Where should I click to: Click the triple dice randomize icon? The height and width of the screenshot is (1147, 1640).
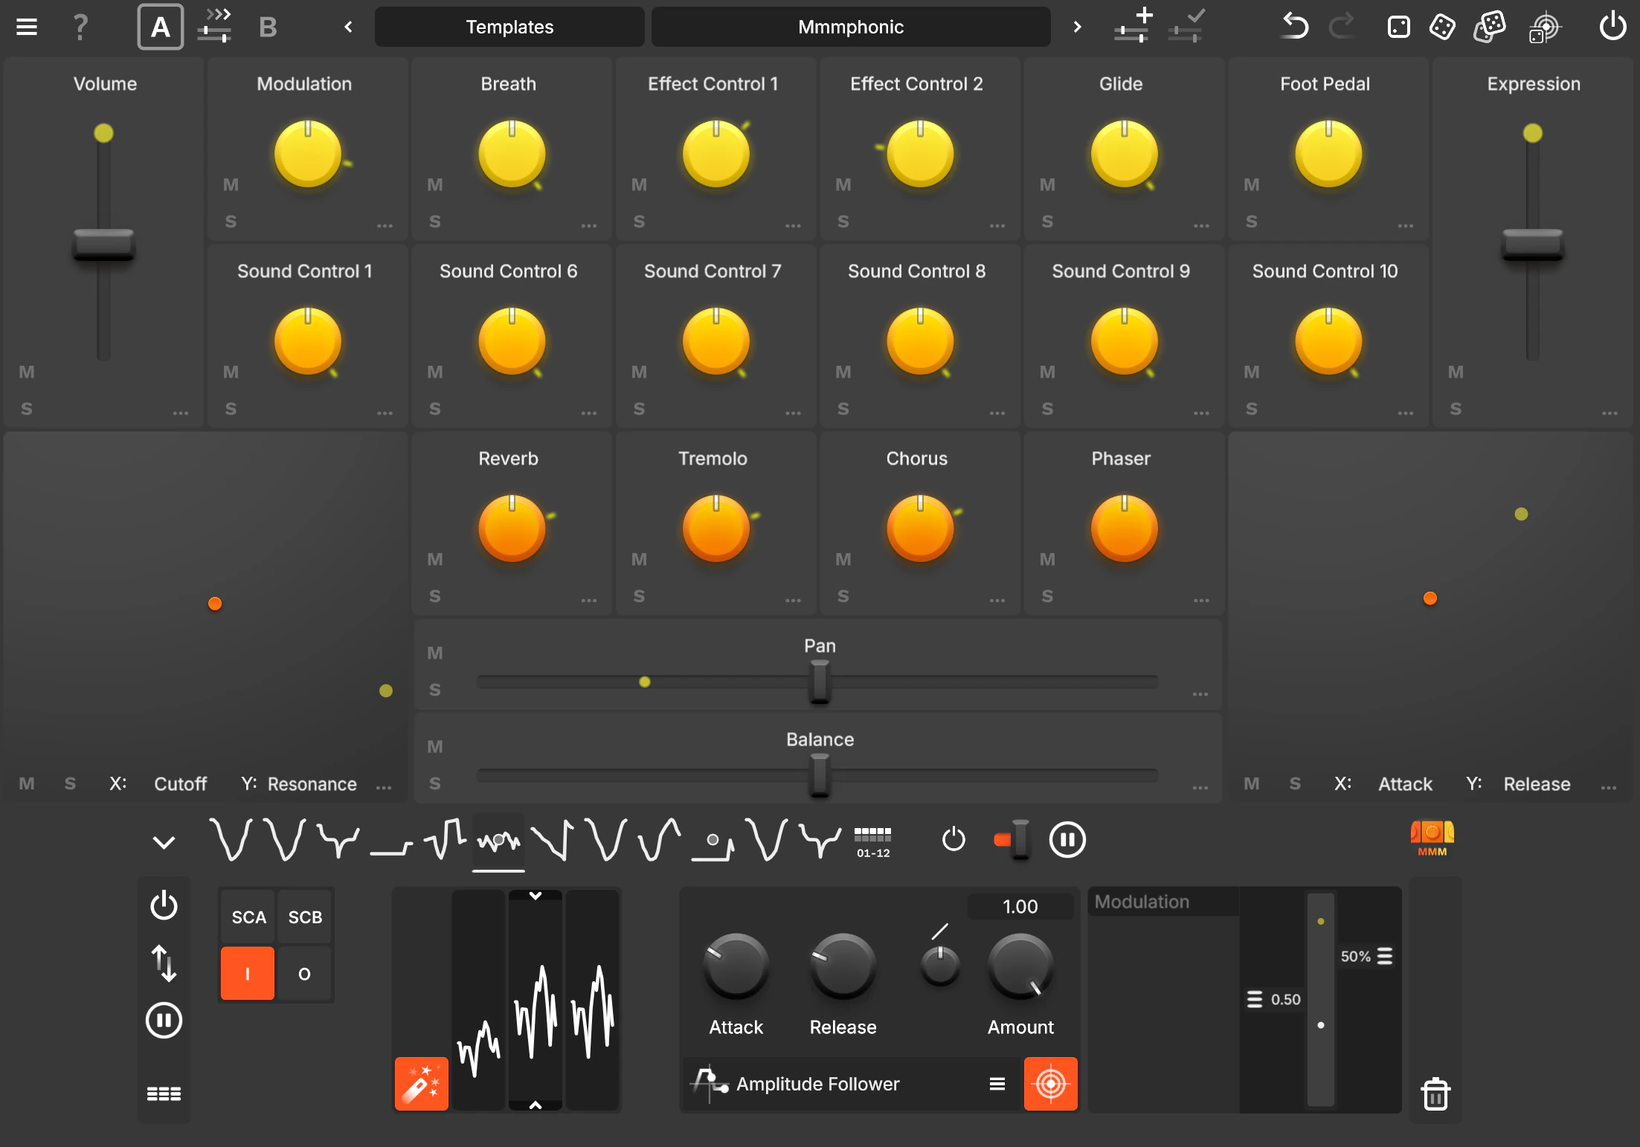click(1490, 28)
